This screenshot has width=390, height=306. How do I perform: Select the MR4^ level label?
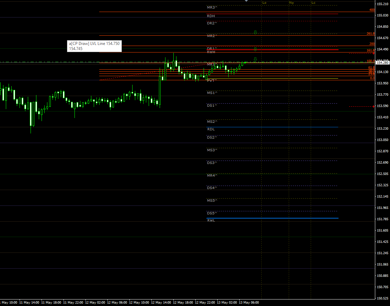pos(212,176)
